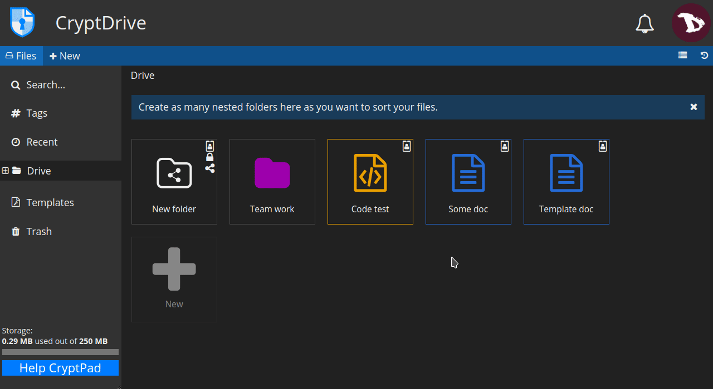Open the user avatar menu

pyautogui.click(x=691, y=23)
